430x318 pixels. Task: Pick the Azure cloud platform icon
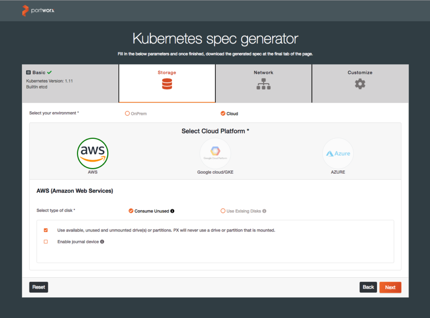(338, 153)
